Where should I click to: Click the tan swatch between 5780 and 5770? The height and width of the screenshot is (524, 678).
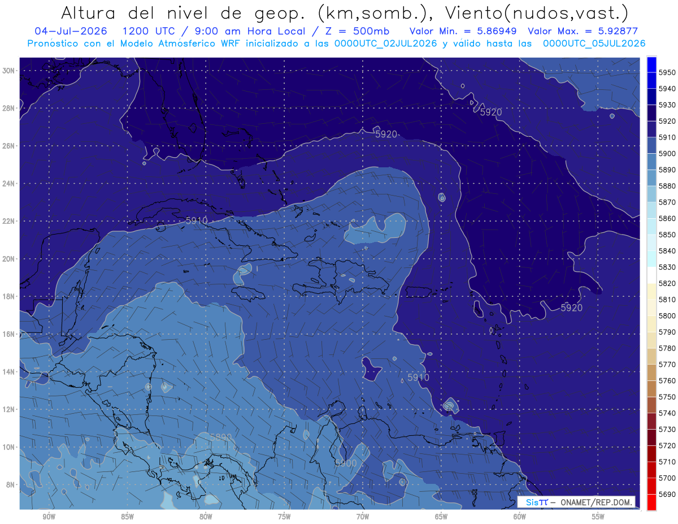[651, 356]
